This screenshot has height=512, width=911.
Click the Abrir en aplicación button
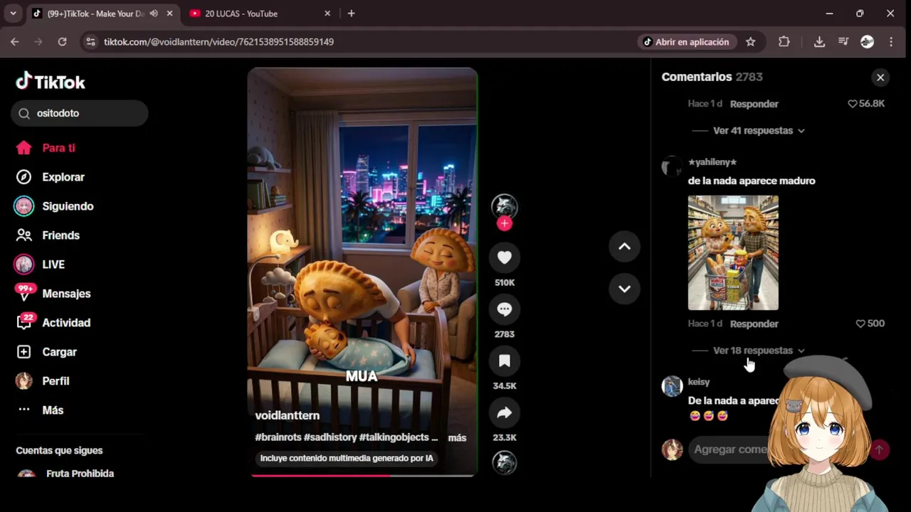(x=686, y=42)
